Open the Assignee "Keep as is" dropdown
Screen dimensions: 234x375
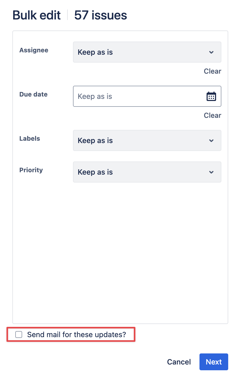pos(142,52)
